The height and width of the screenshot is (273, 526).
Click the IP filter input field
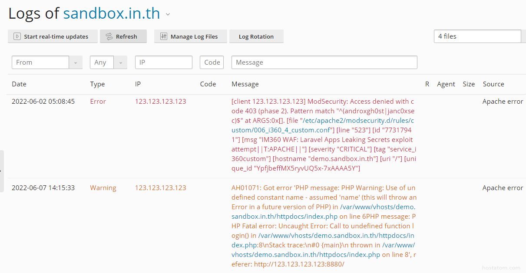pyautogui.click(x=163, y=62)
